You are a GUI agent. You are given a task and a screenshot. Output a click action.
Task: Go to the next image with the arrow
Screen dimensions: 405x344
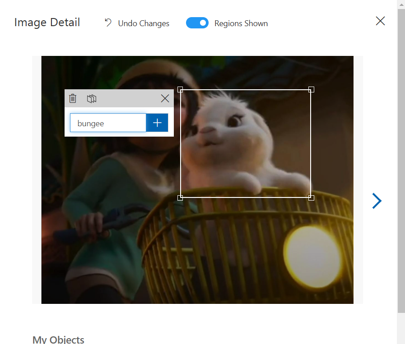click(377, 201)
